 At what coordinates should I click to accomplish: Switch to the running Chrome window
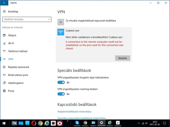click(x=85, y=123)
